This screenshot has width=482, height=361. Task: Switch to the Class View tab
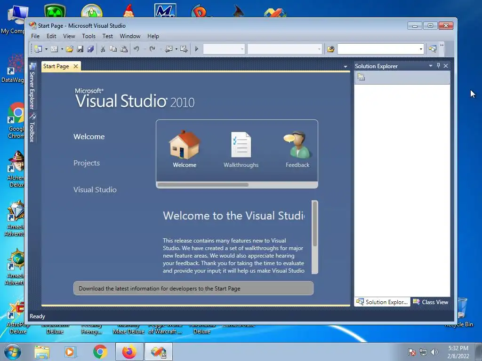[430, 302]
